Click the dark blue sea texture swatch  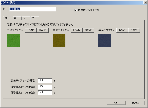click(105, 41)
